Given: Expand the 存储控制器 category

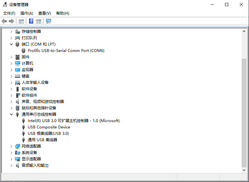Looking at the screenshot, I should coord(11,31).
